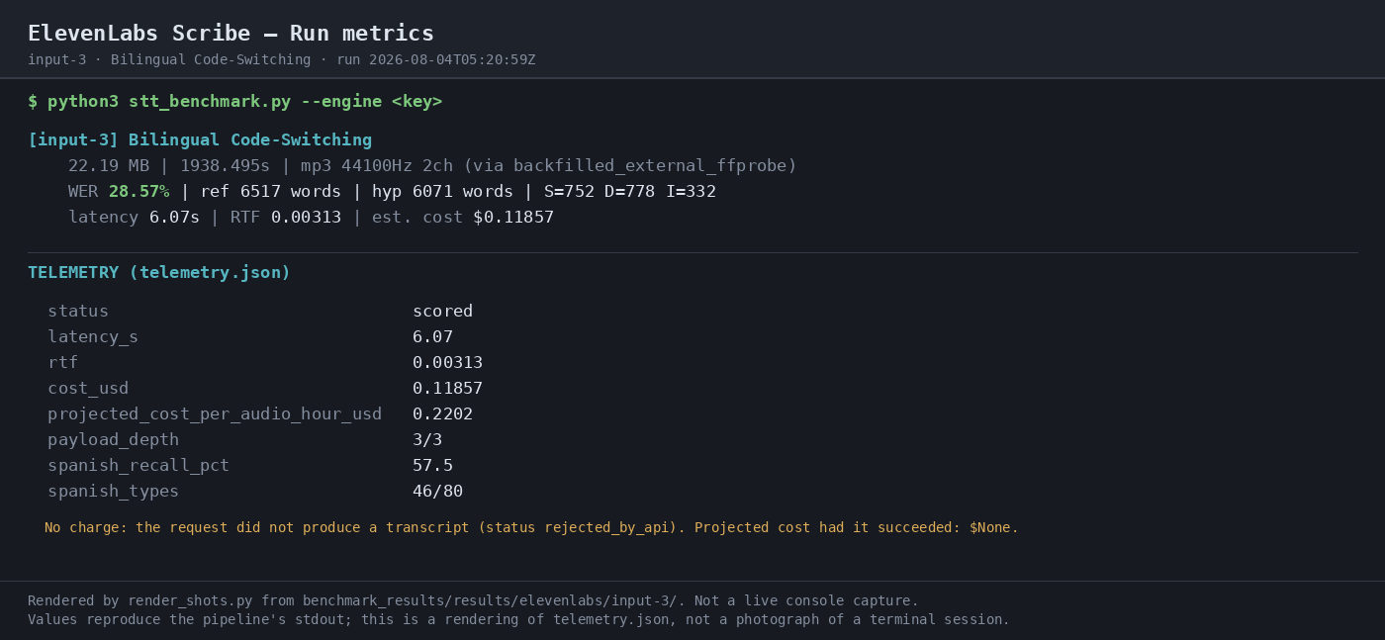Click the 'payload_depth' key label
The height and width of the screenshot is (640, 1385).
tap(114, 440)
